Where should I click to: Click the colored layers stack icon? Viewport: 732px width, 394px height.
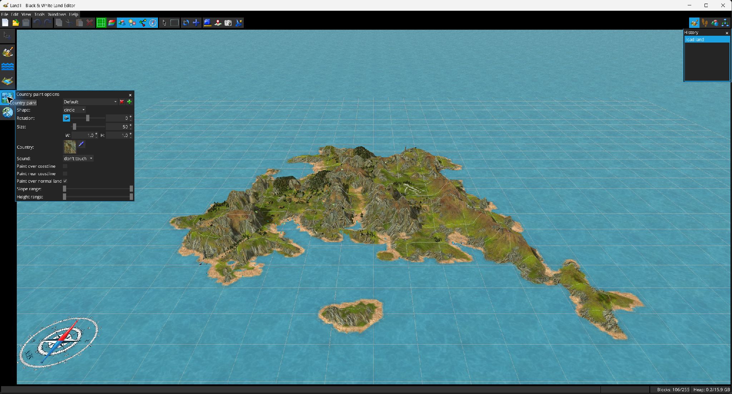tap(112, 23)
